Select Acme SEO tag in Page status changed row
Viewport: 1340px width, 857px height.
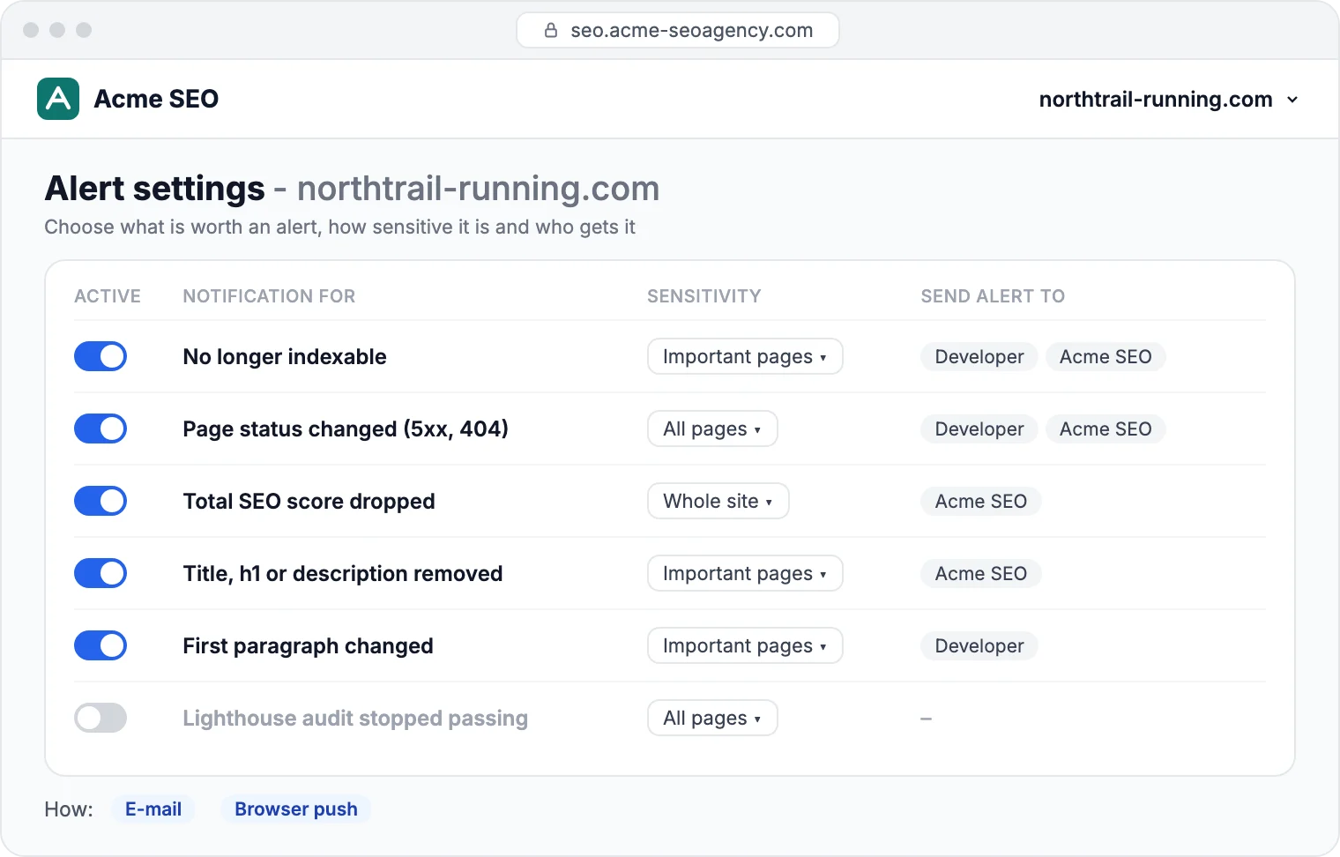click(1105, 428)
